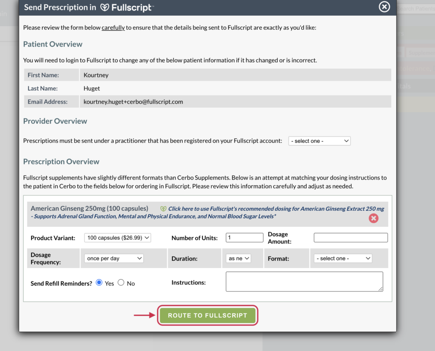435x351 pixels.
Task: Click the Number of Units field
Action: (244, 238)
